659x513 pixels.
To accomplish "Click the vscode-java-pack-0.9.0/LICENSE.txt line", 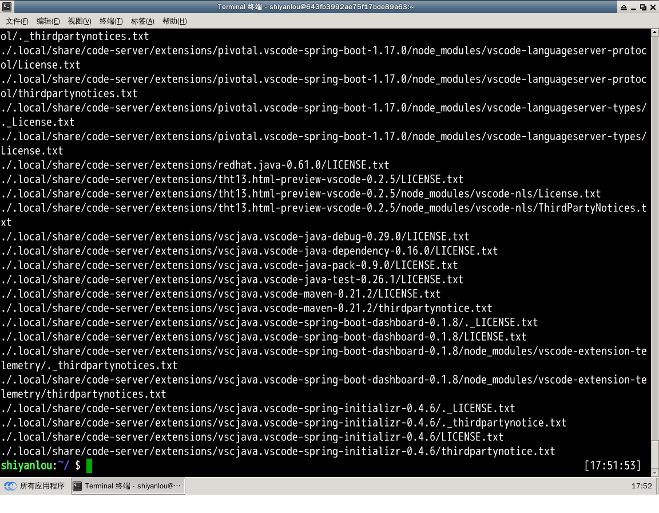I will [x=229, y=265].
